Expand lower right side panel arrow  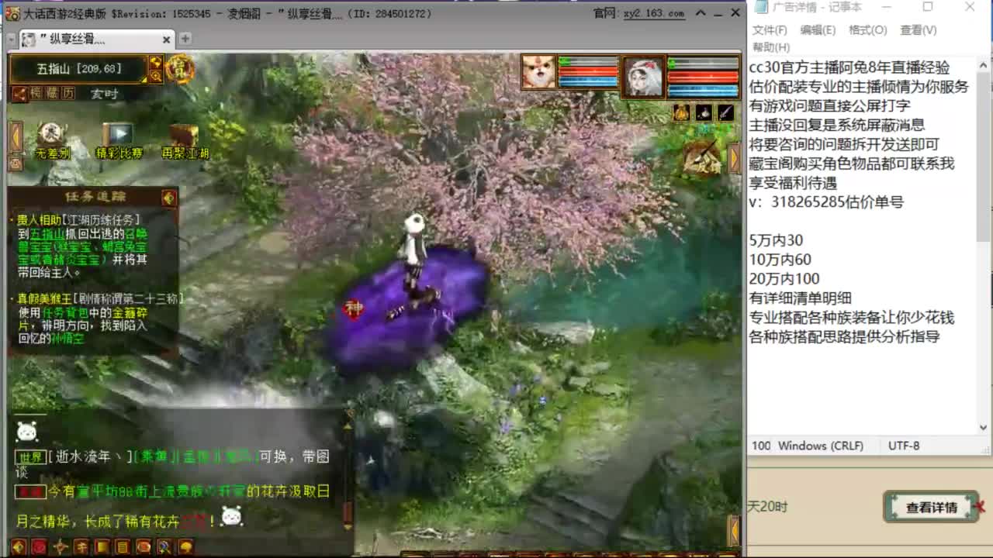pyautogui.click(x=734, y=531)
